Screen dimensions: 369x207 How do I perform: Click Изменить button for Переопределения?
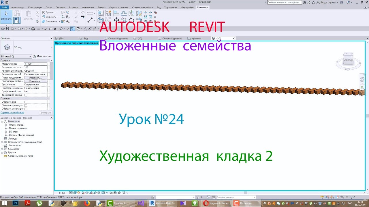coord(35,78)
